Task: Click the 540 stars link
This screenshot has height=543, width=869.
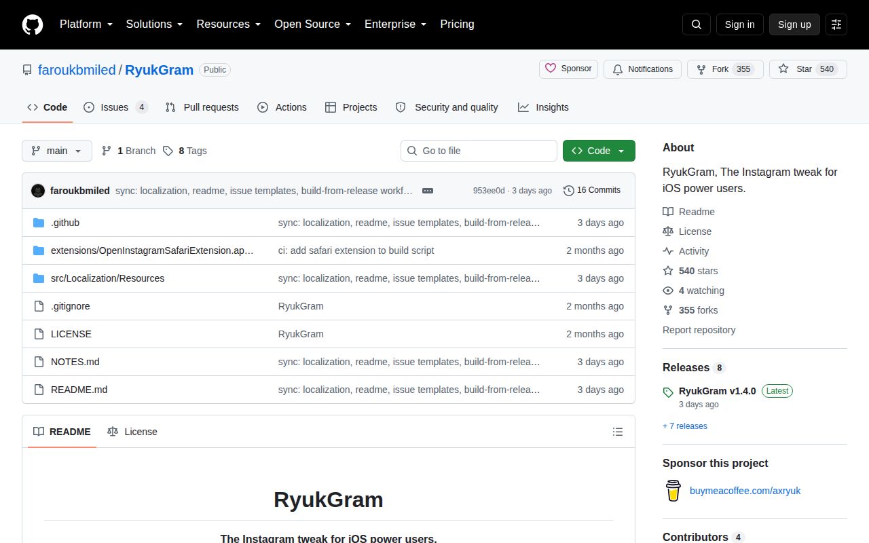Action: click(690, 271)
